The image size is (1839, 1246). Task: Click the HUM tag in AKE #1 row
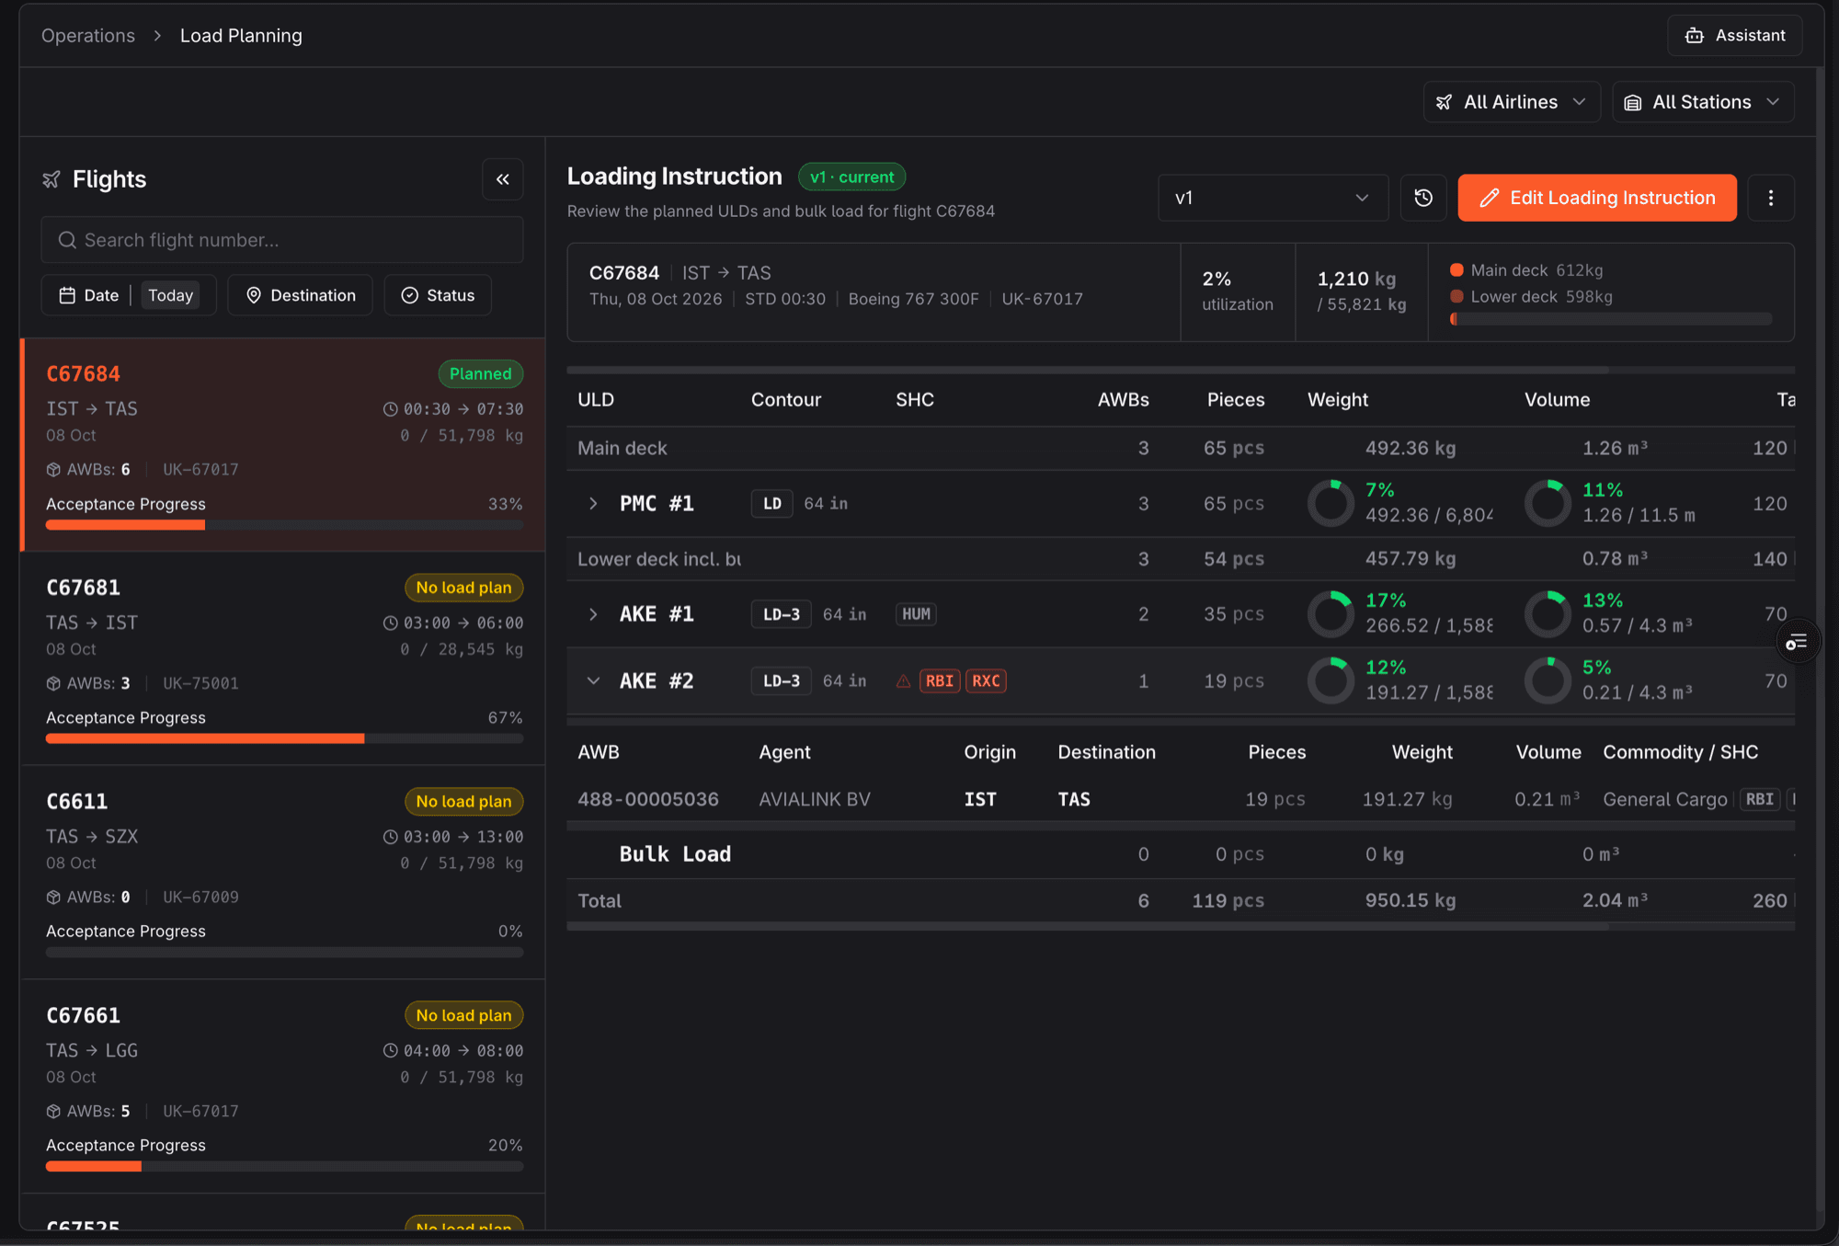(916, 614)
